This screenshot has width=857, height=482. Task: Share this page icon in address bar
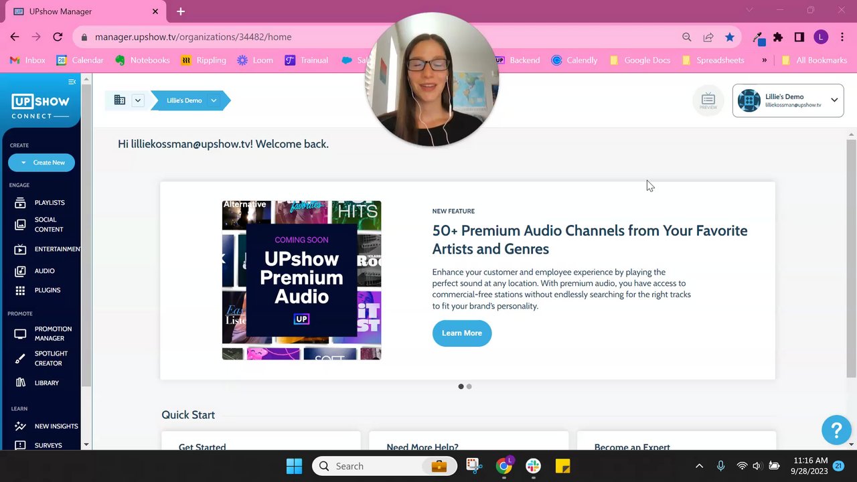pos(708,37)
